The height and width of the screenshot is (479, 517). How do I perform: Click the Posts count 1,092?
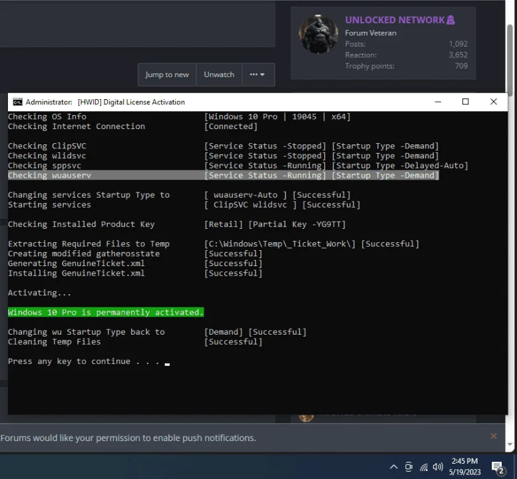[x=458, y=44]
